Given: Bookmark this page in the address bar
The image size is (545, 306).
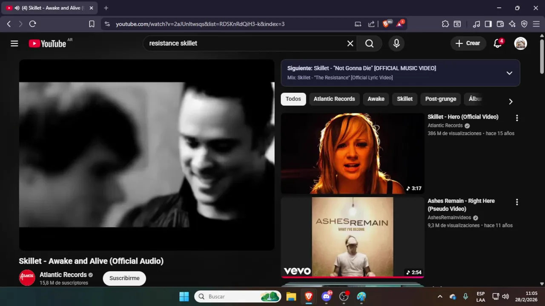Looking at the screenshot, I should [92, 24].
